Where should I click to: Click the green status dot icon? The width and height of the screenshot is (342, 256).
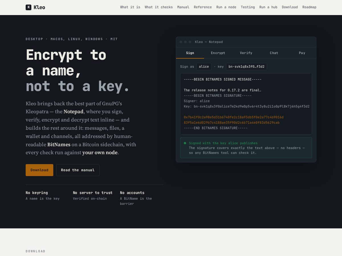click(x=185, y=143)
